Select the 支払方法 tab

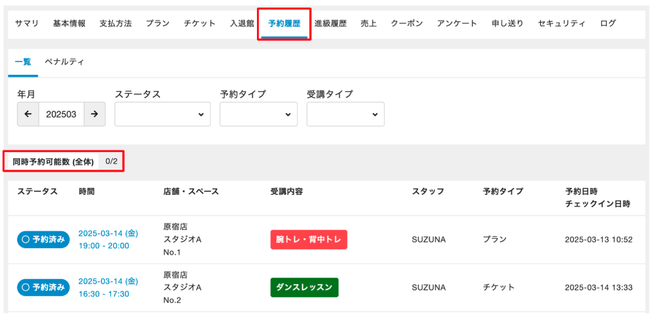point(115,23)
